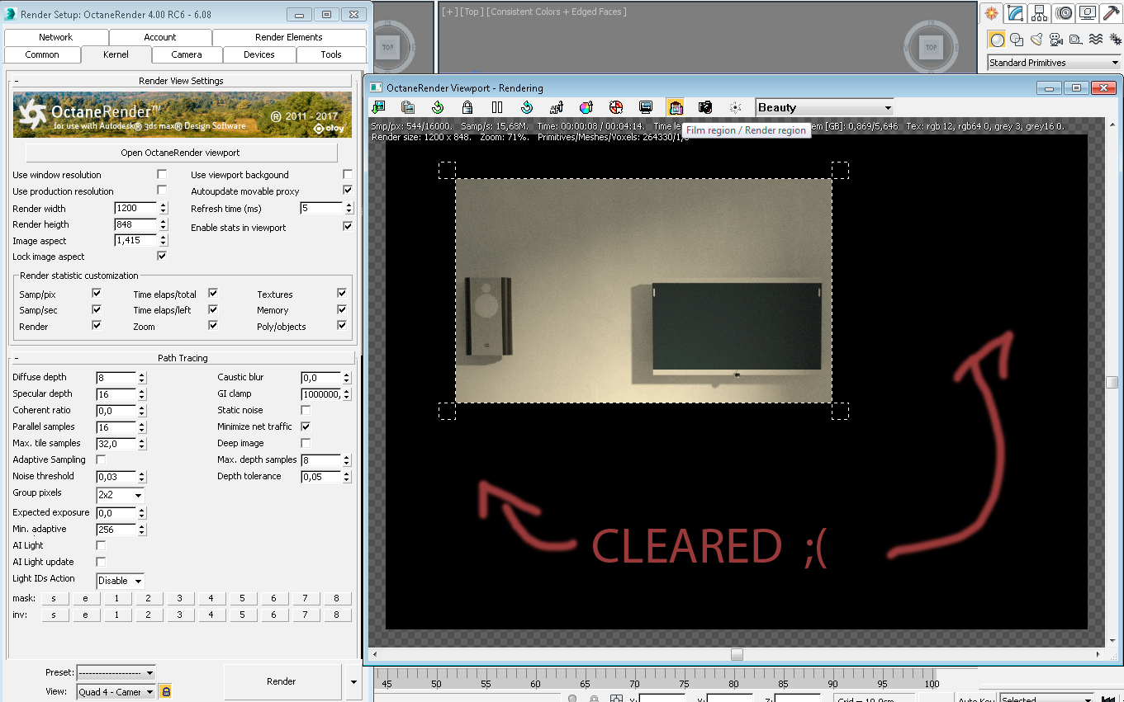Switch to the Devices tab
Screen dimensions: 1124x702
coord(259,54)
